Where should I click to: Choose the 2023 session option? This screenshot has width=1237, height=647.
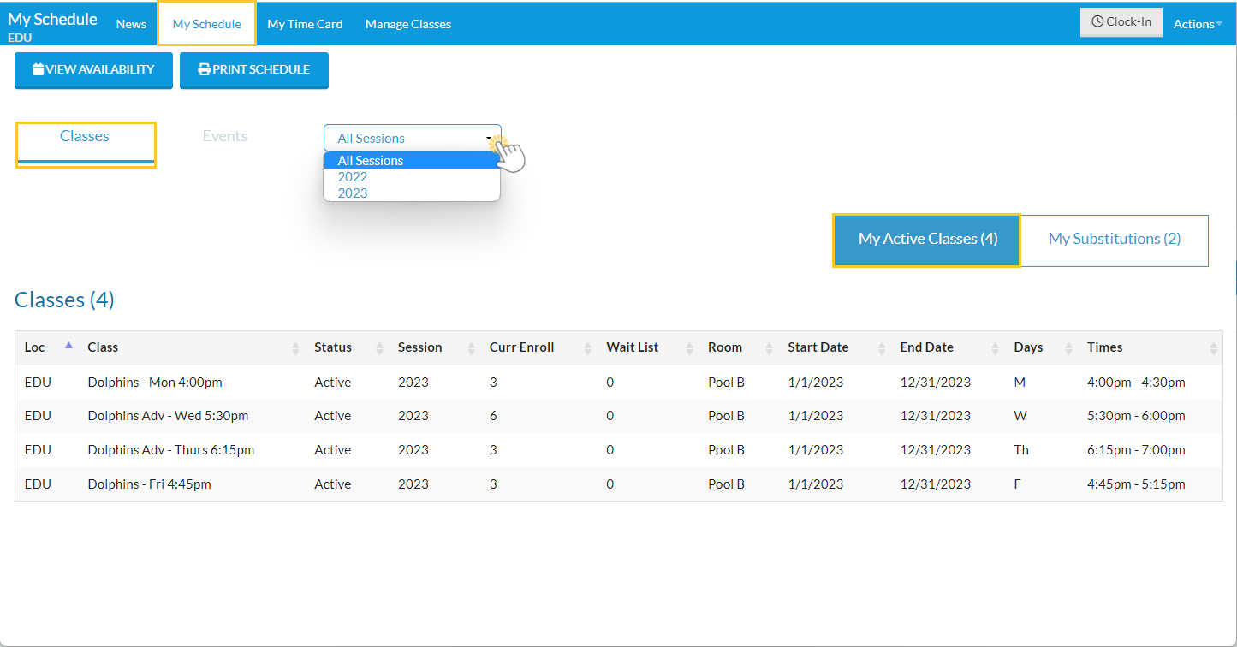point(412,193)
